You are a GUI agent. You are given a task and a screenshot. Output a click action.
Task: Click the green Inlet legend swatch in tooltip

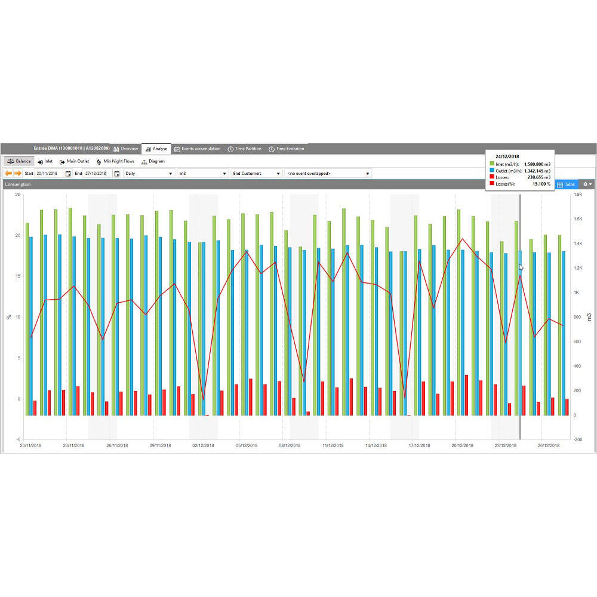click(x=491, y=164)
